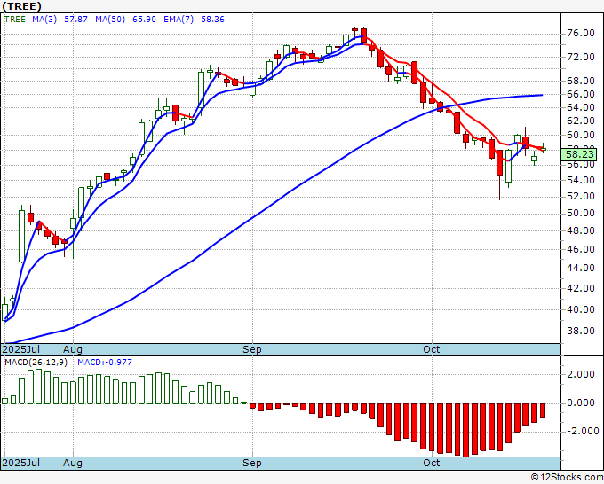Click Oct on the price chart axis
Viewport: 604px width, 484px height.
[431, 349]
